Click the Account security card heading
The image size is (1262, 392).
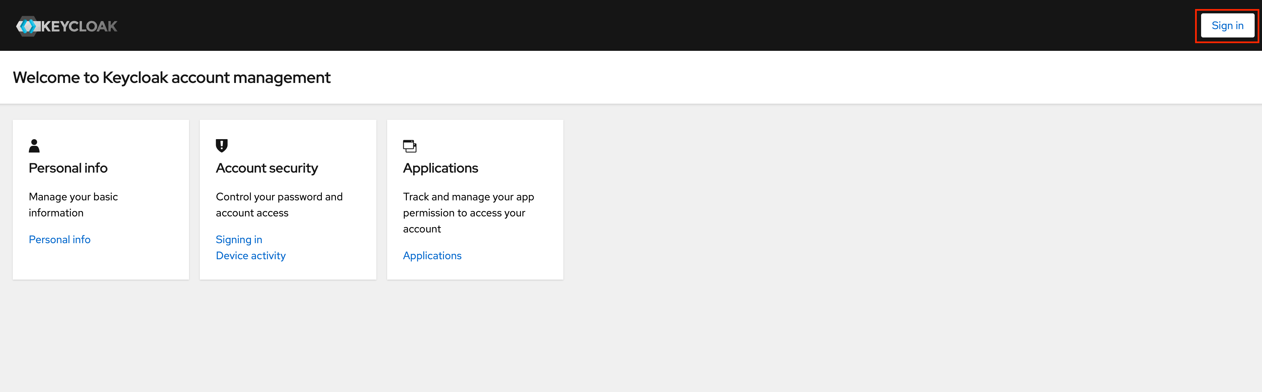(x=267, y=168)
